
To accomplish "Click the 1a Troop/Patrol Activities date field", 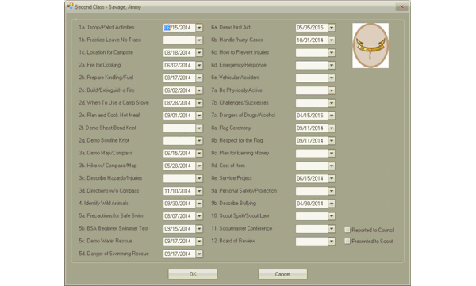I will coord(179,28).
